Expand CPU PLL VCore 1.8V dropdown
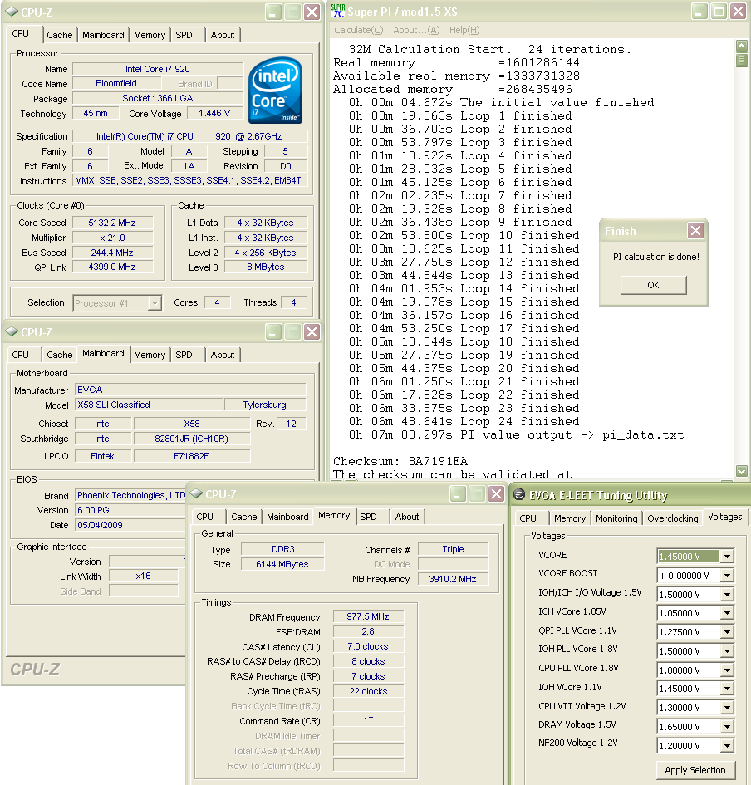Screen dimensions: 751x785 [x=727, y=670]
